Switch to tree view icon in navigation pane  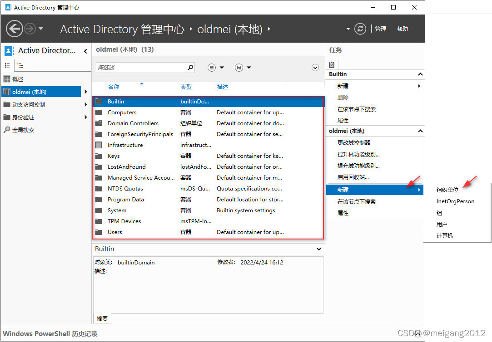click(x=20, y=66)
